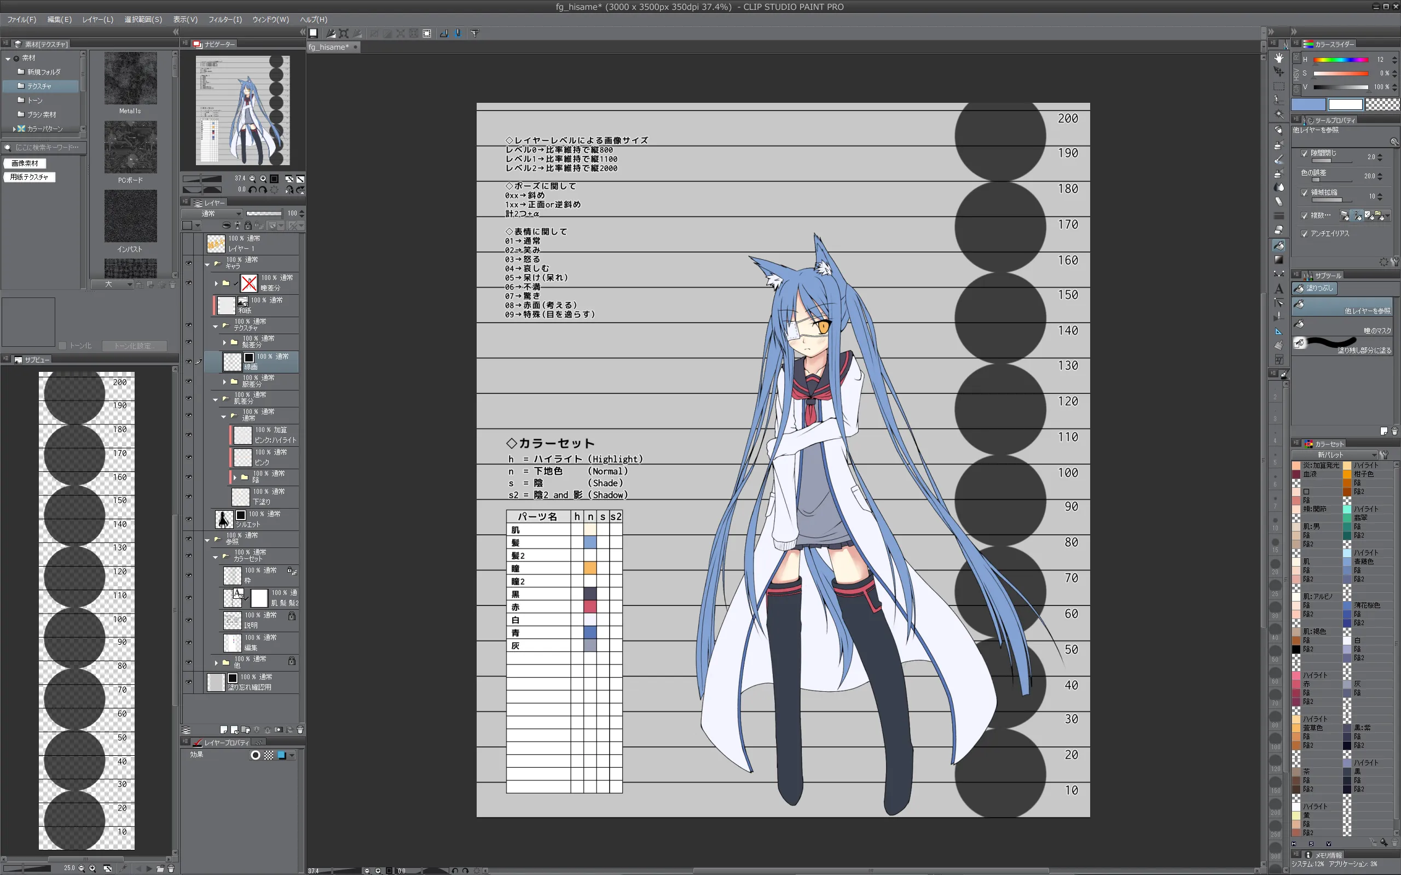
Task: Hide the キャラ folder layer
Action: click(189, 263)
